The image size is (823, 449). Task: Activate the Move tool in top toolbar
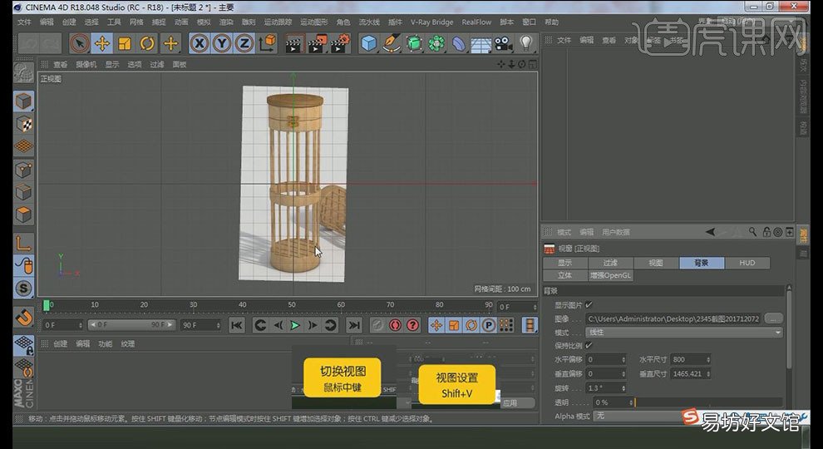point(101,43)
